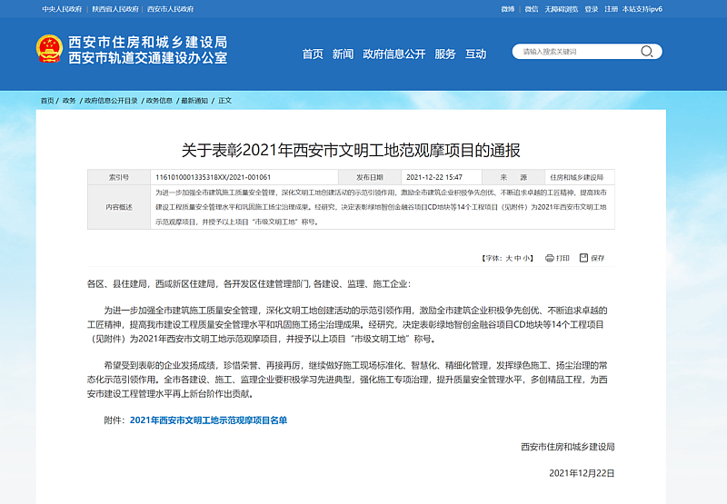The width and height of the screenshot is (727, 504).
Task: Open the 新闻 navigation menu
Action: point(343,54)
